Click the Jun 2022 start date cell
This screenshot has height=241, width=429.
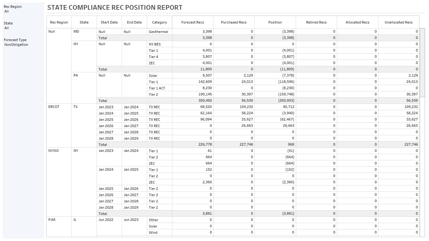pyautogui.click(x=106, y=220)
